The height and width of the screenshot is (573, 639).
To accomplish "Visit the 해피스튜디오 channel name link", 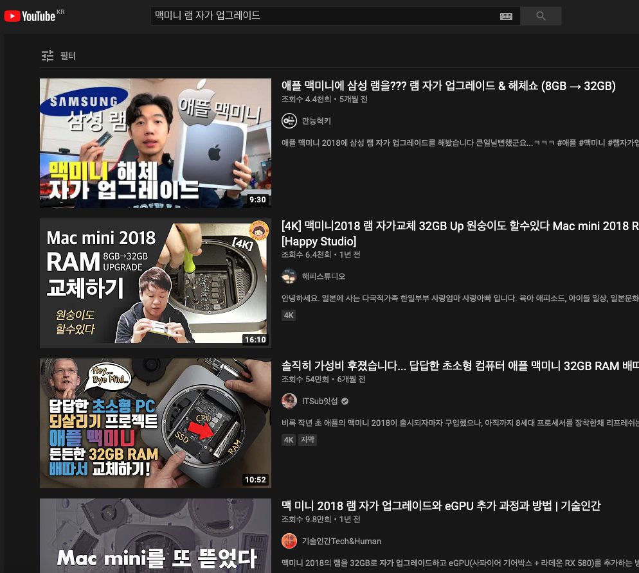I will click(x=323, y=276).
